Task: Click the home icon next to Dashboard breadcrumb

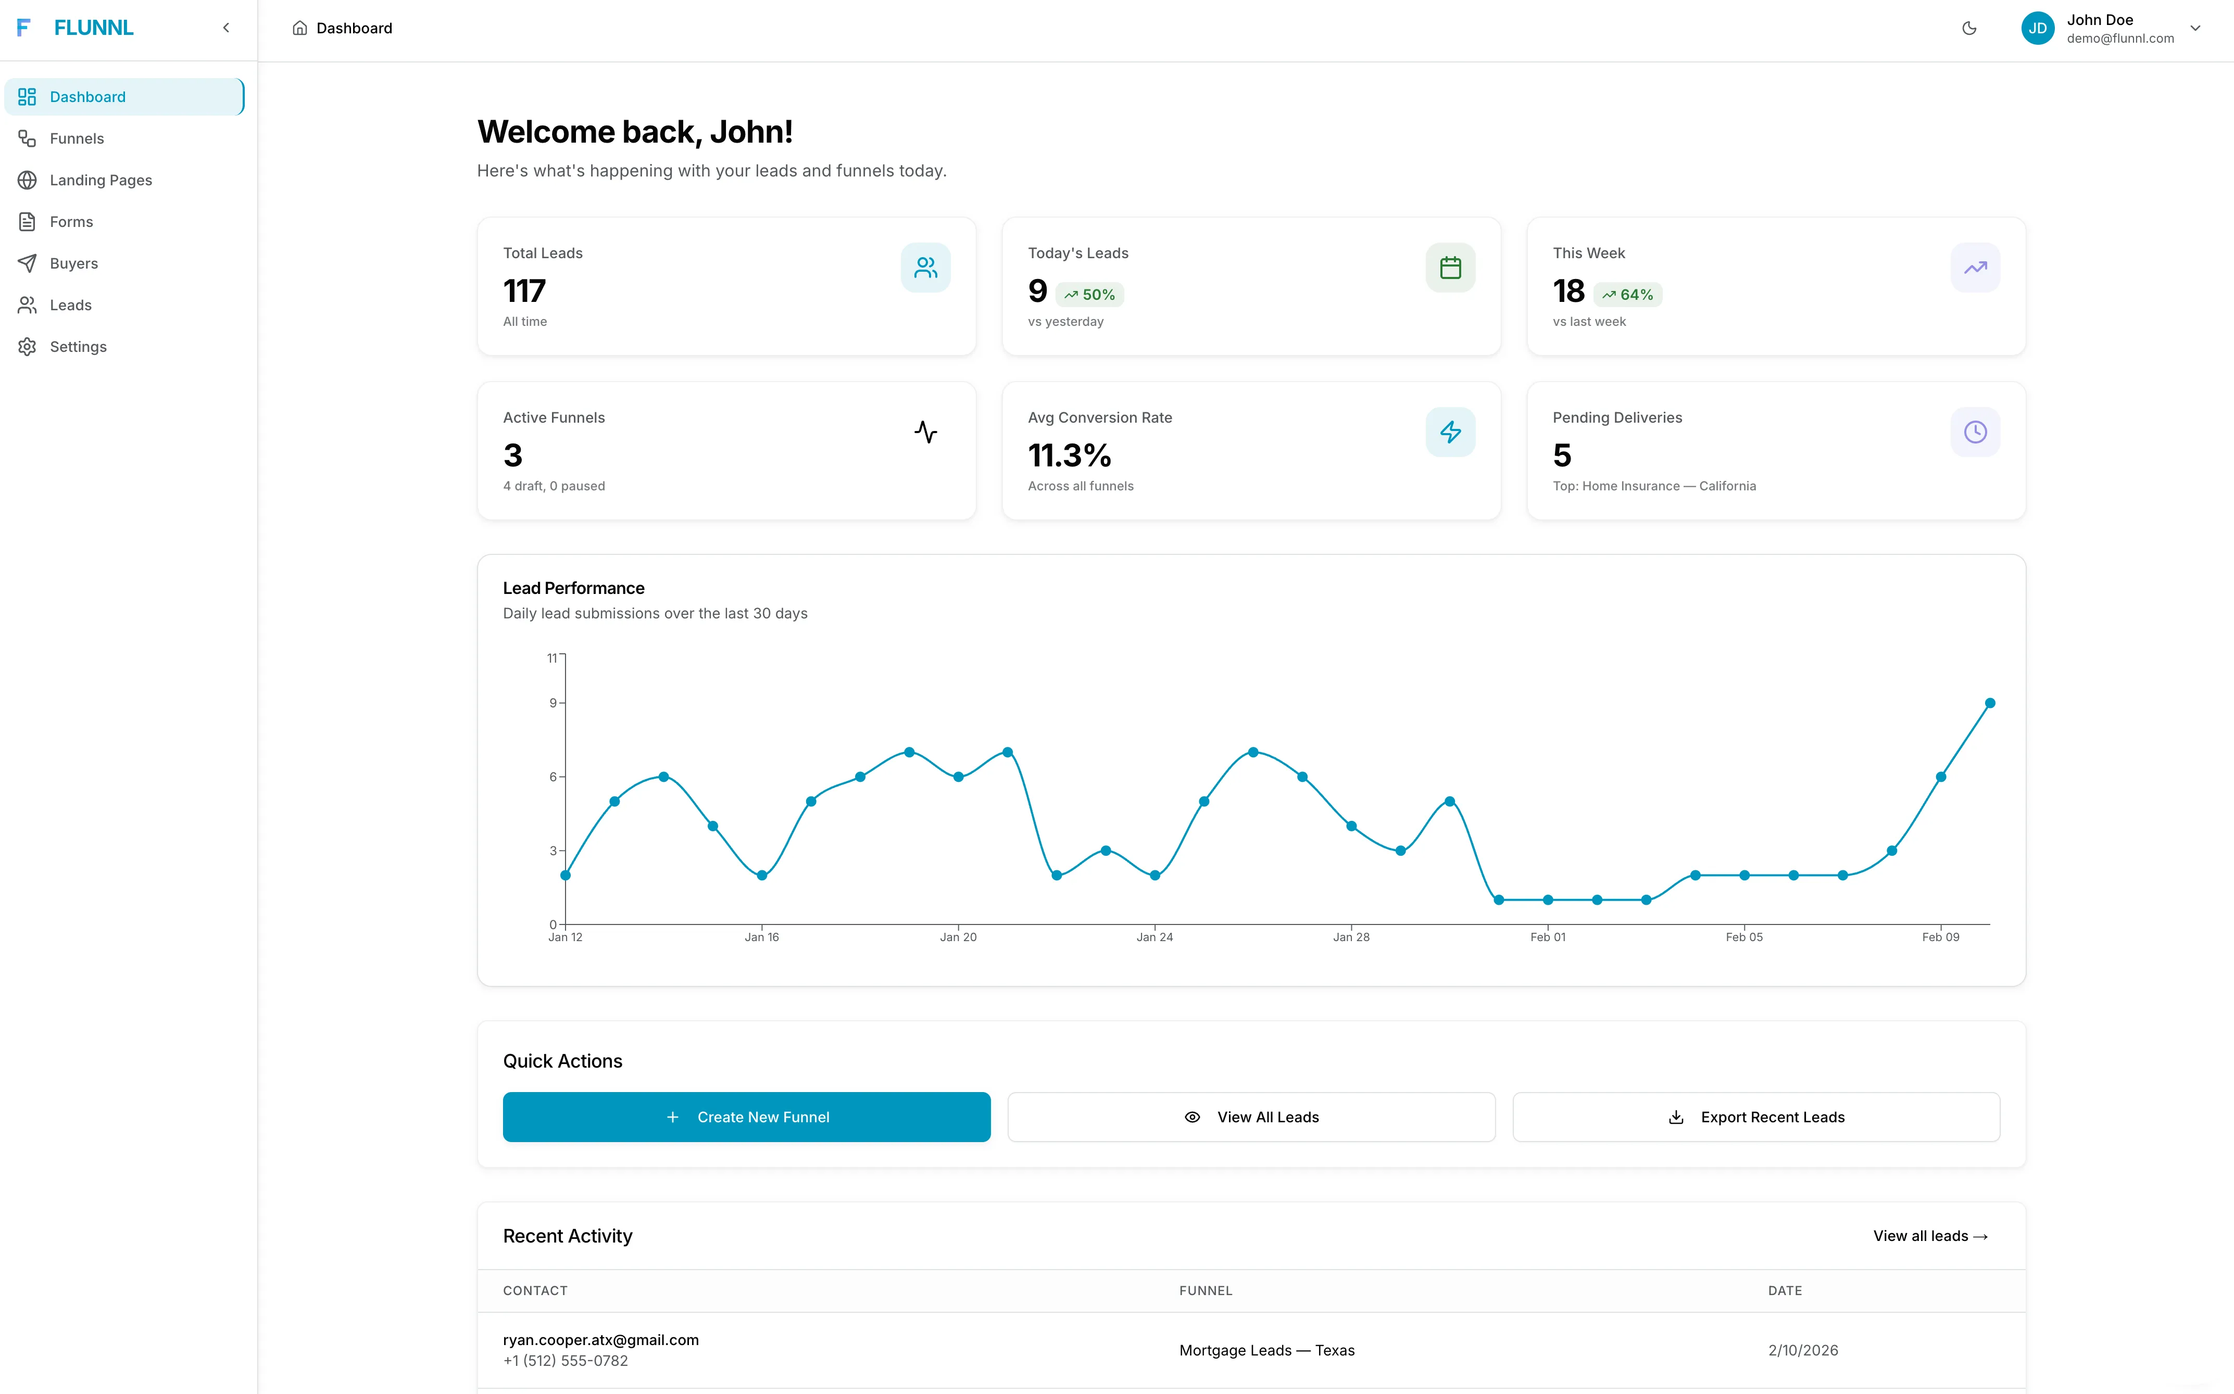Action: [299, 28]
